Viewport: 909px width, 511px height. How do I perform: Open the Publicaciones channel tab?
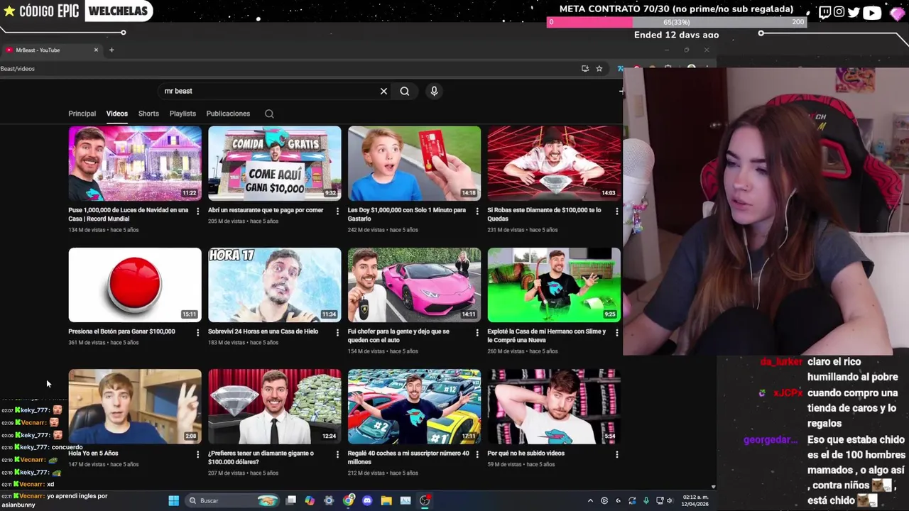click(x=228, y=114)
